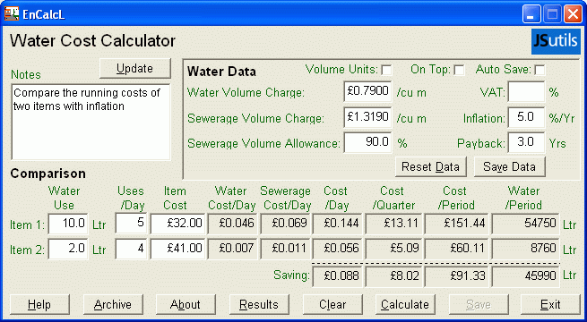587x322 pixels.
Task: Click the Water Volume Charge field
Action: [367, 91]
